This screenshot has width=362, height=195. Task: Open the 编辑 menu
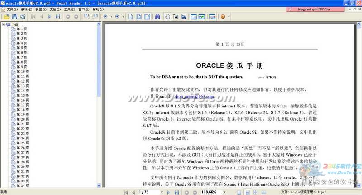click(x=26, y=9)
